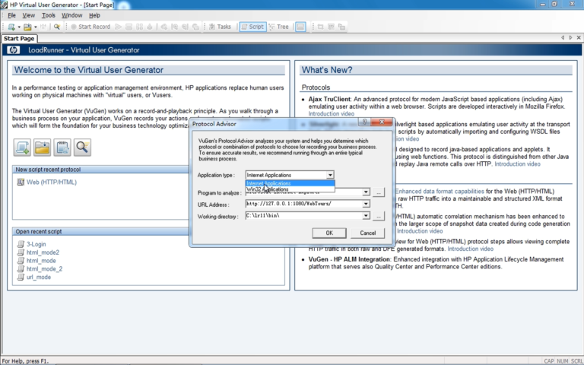Browse for Program to analyze (... button)

click(379, 192)
